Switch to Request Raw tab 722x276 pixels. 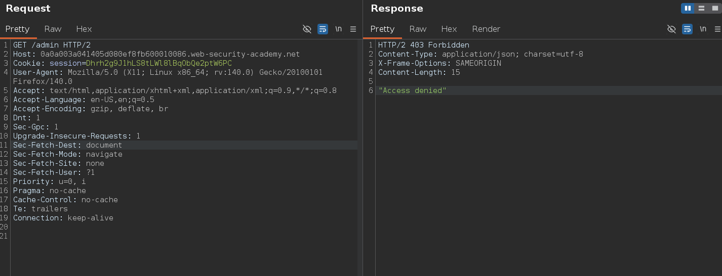click(53, 29)
